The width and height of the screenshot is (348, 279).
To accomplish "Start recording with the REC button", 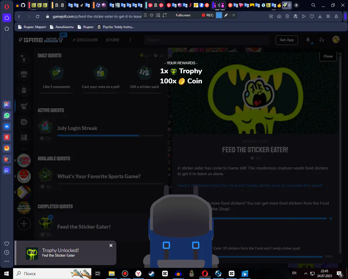I will (207, 15).
